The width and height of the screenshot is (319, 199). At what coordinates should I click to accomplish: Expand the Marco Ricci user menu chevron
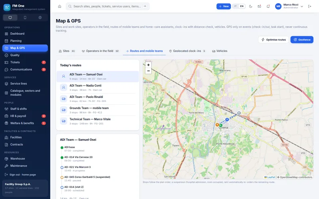click(x=302, y=6)
